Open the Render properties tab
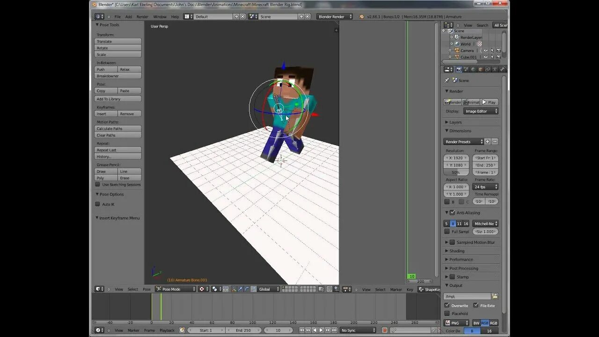 [x=459, y=69]
